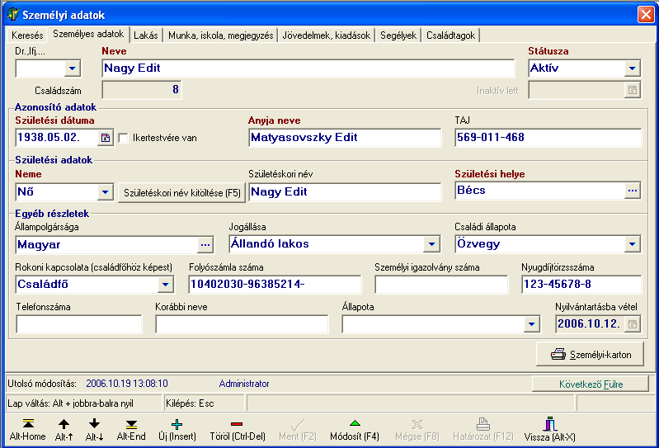Open the Dr., Ifj. title dropdown
659x448 pixels.
click(x=73, y=68)
